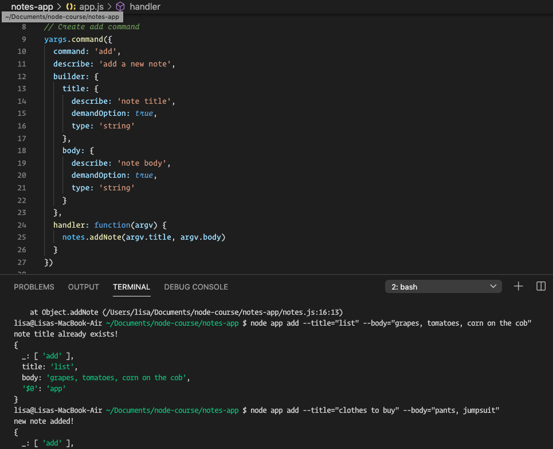Click terminal command with --title="list"
Screen dimensions: 553x449
point(391,323)
